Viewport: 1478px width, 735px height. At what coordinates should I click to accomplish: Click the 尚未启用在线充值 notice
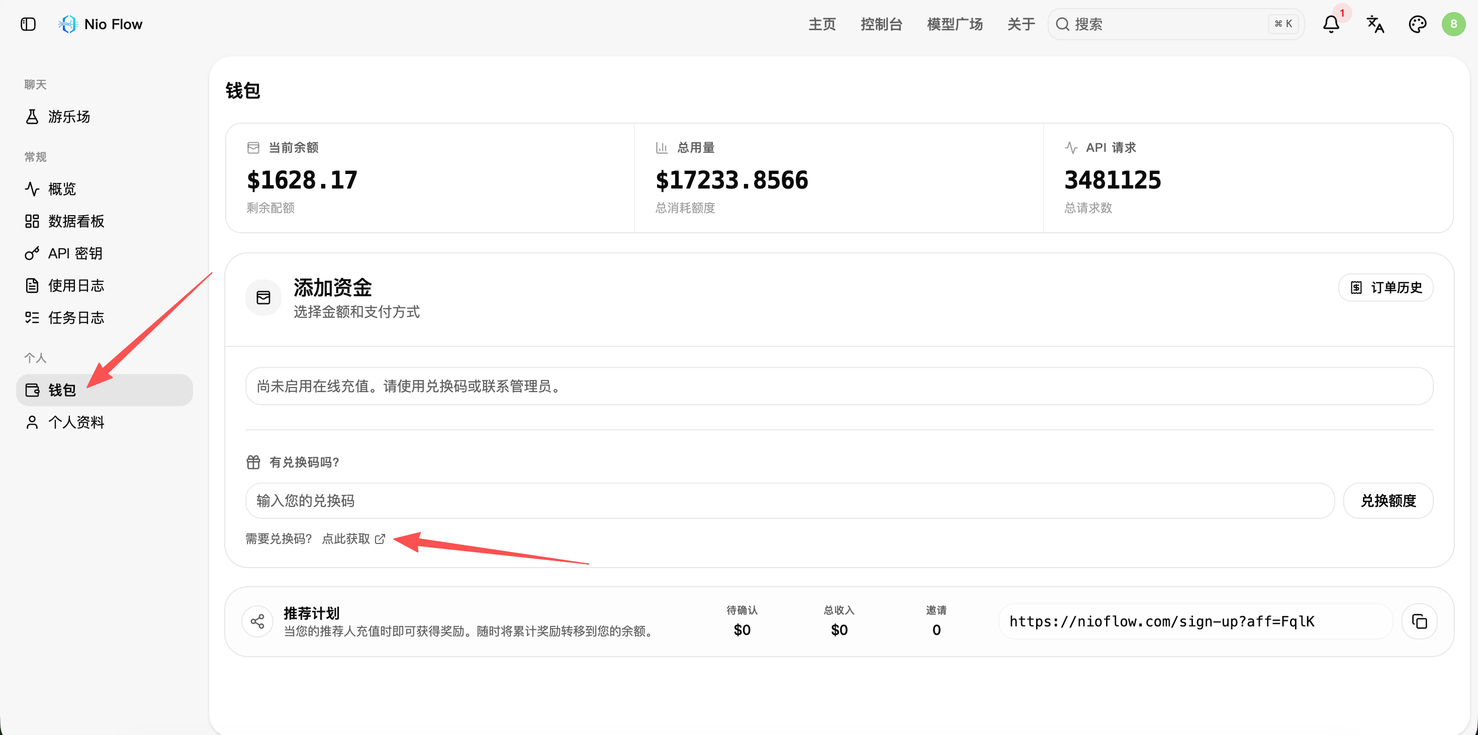point(840,386)
